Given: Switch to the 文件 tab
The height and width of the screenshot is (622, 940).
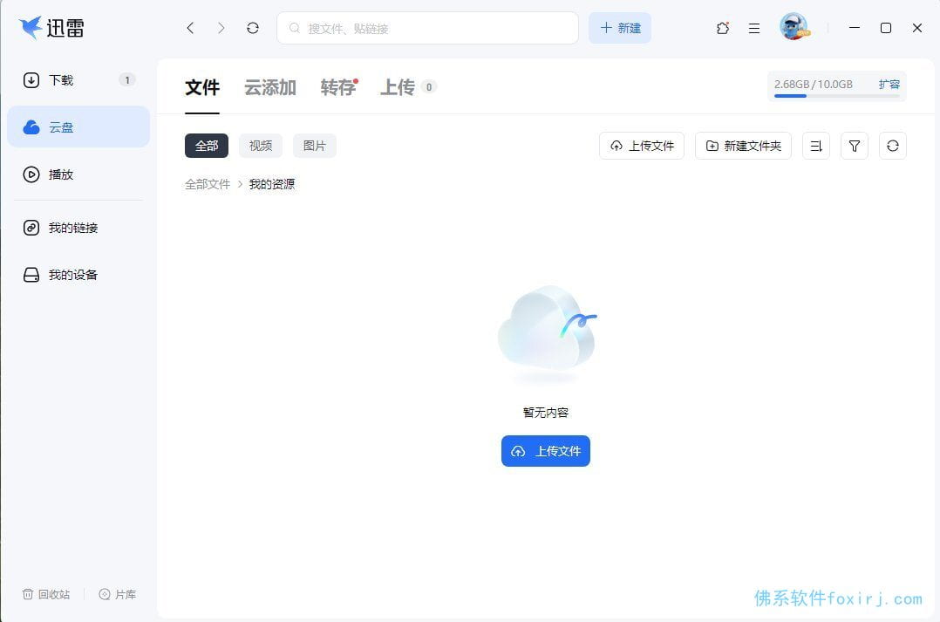Looking at the screenshot, I should tap(202, 87).
